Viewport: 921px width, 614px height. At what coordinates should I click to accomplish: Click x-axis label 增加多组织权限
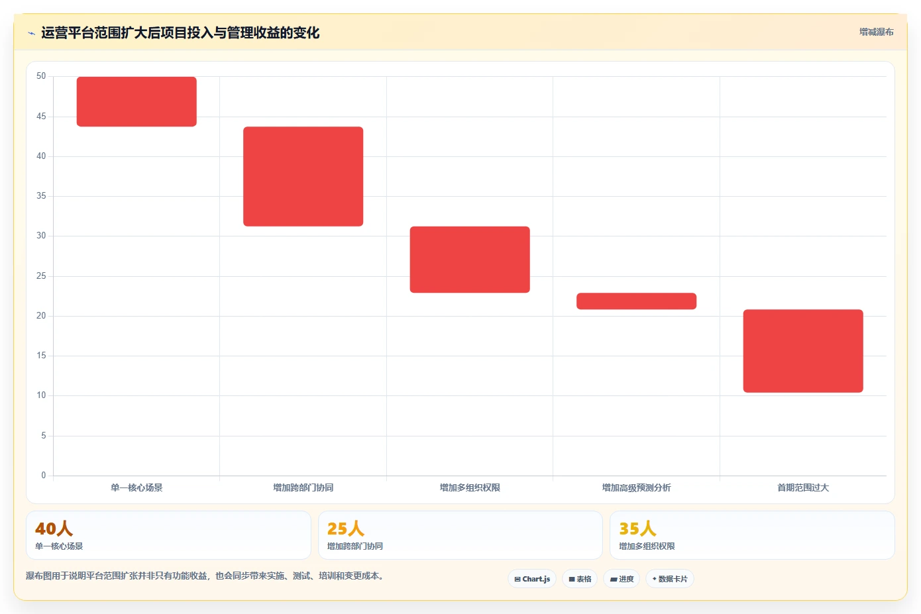470,487
